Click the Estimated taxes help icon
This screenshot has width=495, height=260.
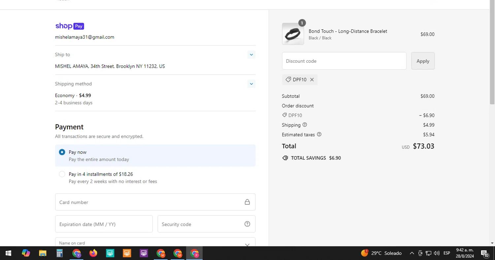point(319,134)
